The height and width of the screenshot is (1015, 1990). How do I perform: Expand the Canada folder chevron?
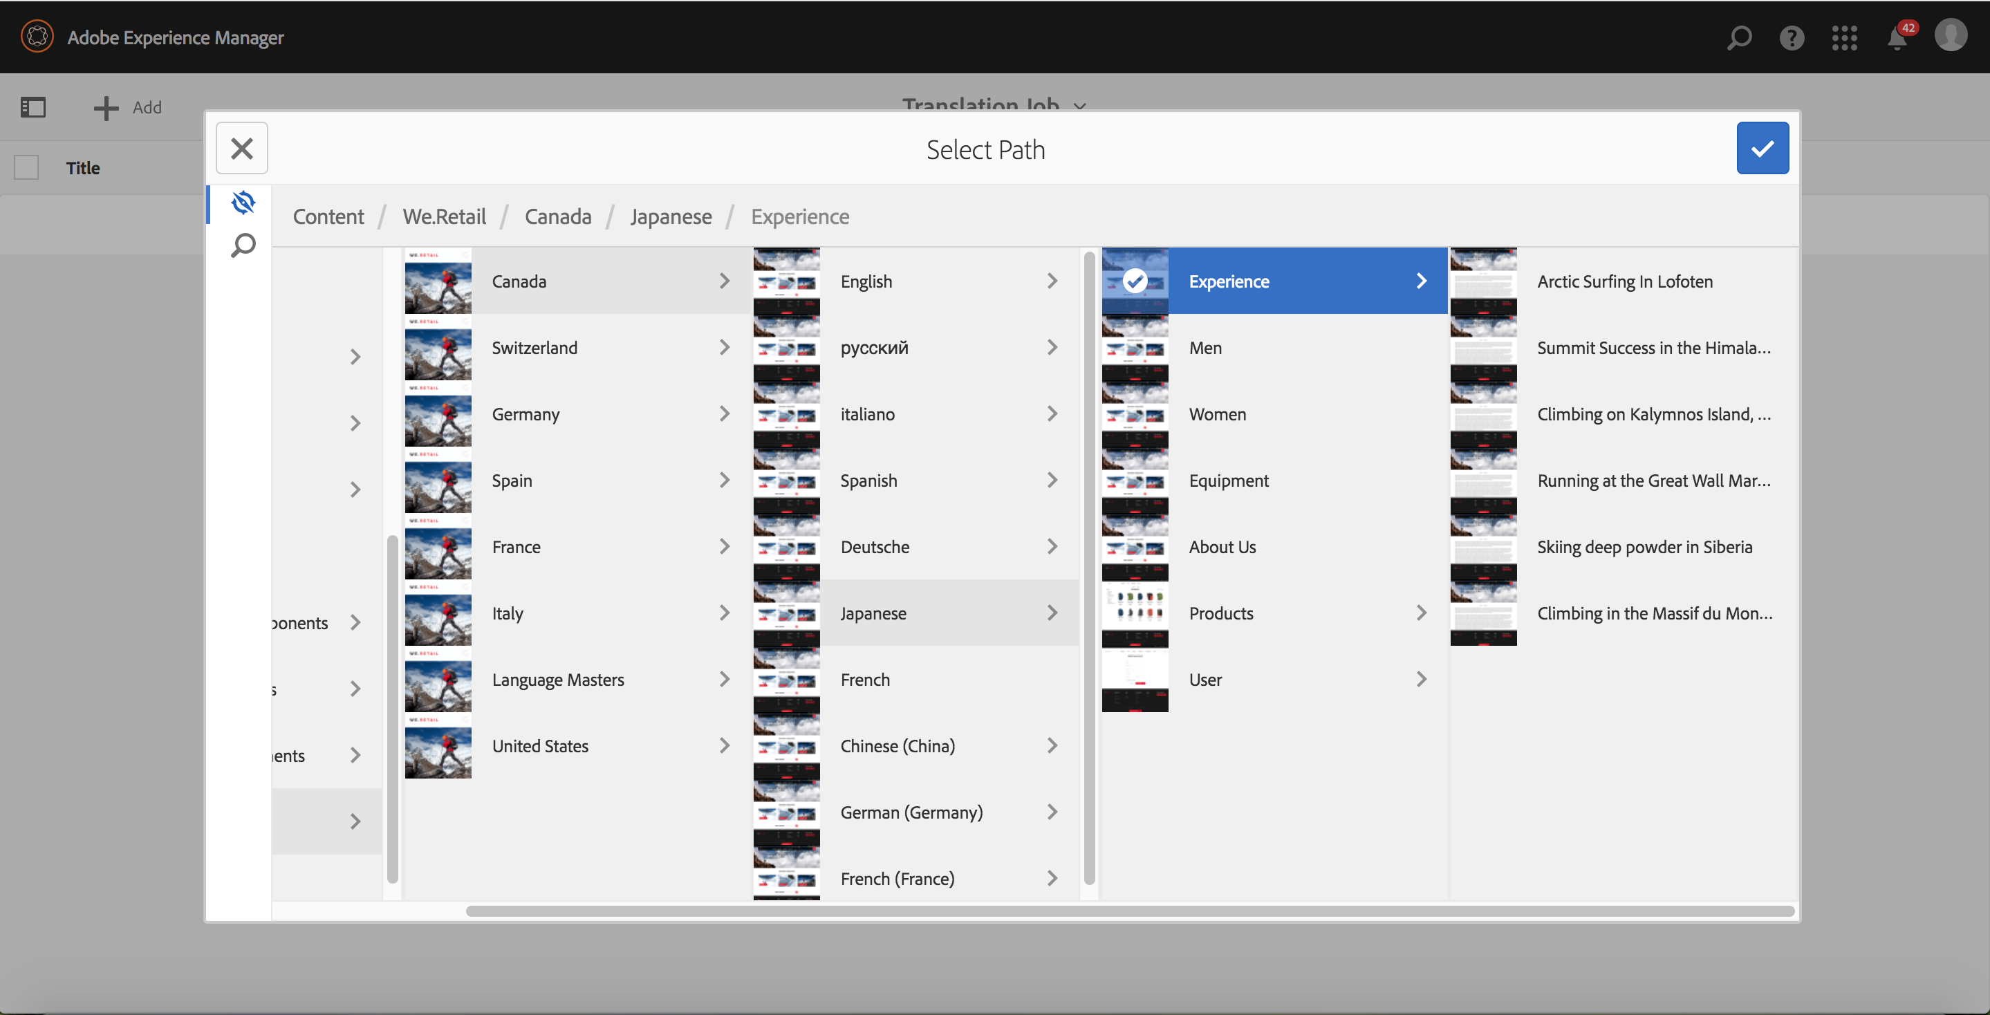click(724, 281)
